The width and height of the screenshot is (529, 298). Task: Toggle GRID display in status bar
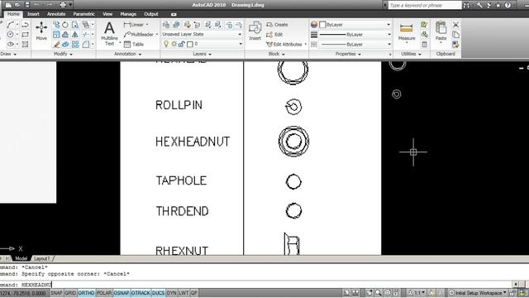70,293
